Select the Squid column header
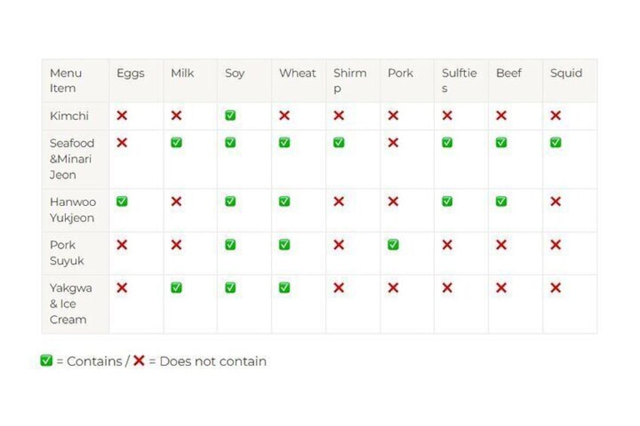The height and width of the screenshot is (426, 640). (566, 73)
